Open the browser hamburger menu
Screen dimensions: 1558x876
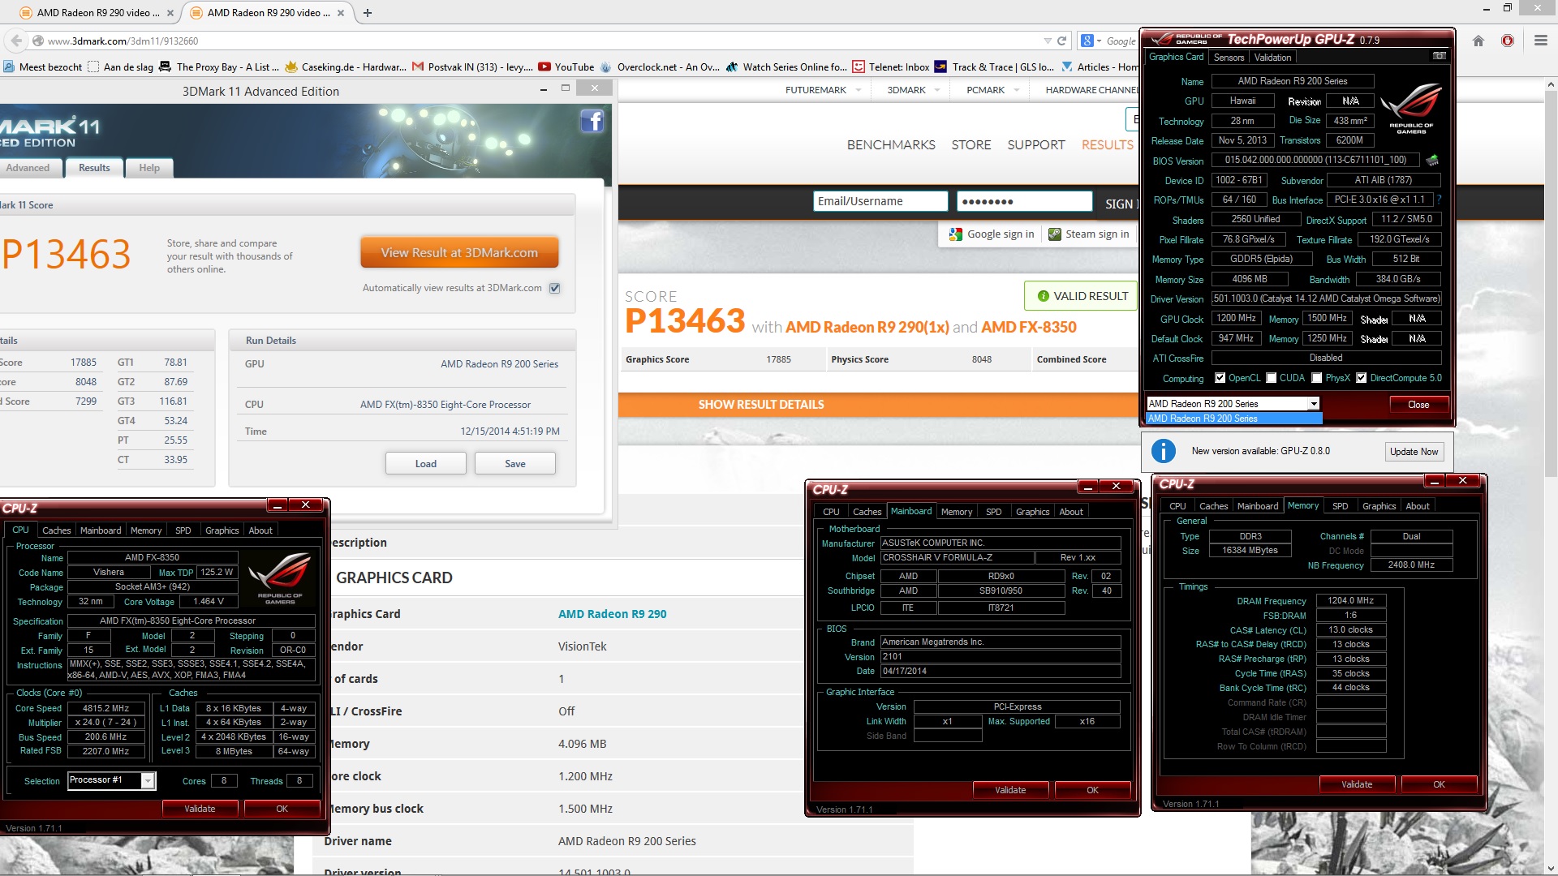[1540, 41]
